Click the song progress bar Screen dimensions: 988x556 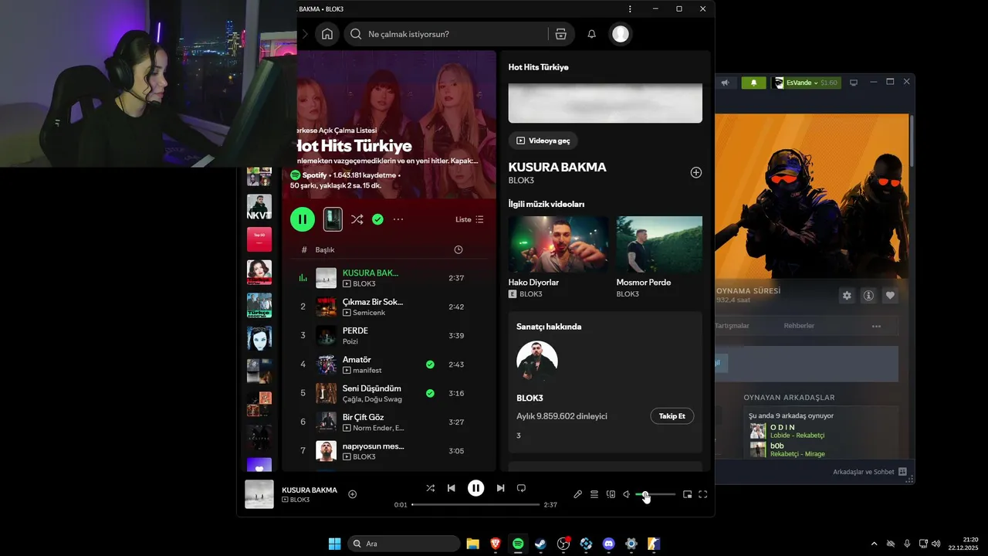point(475,504)
